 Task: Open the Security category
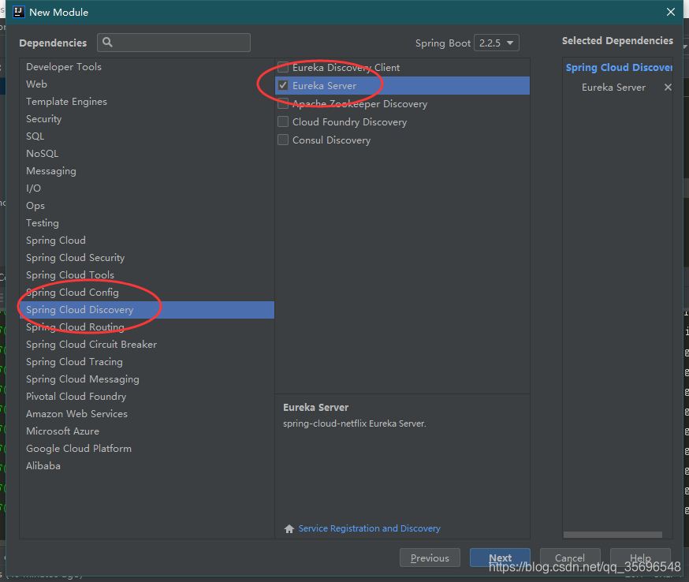(x=147, y=118)
